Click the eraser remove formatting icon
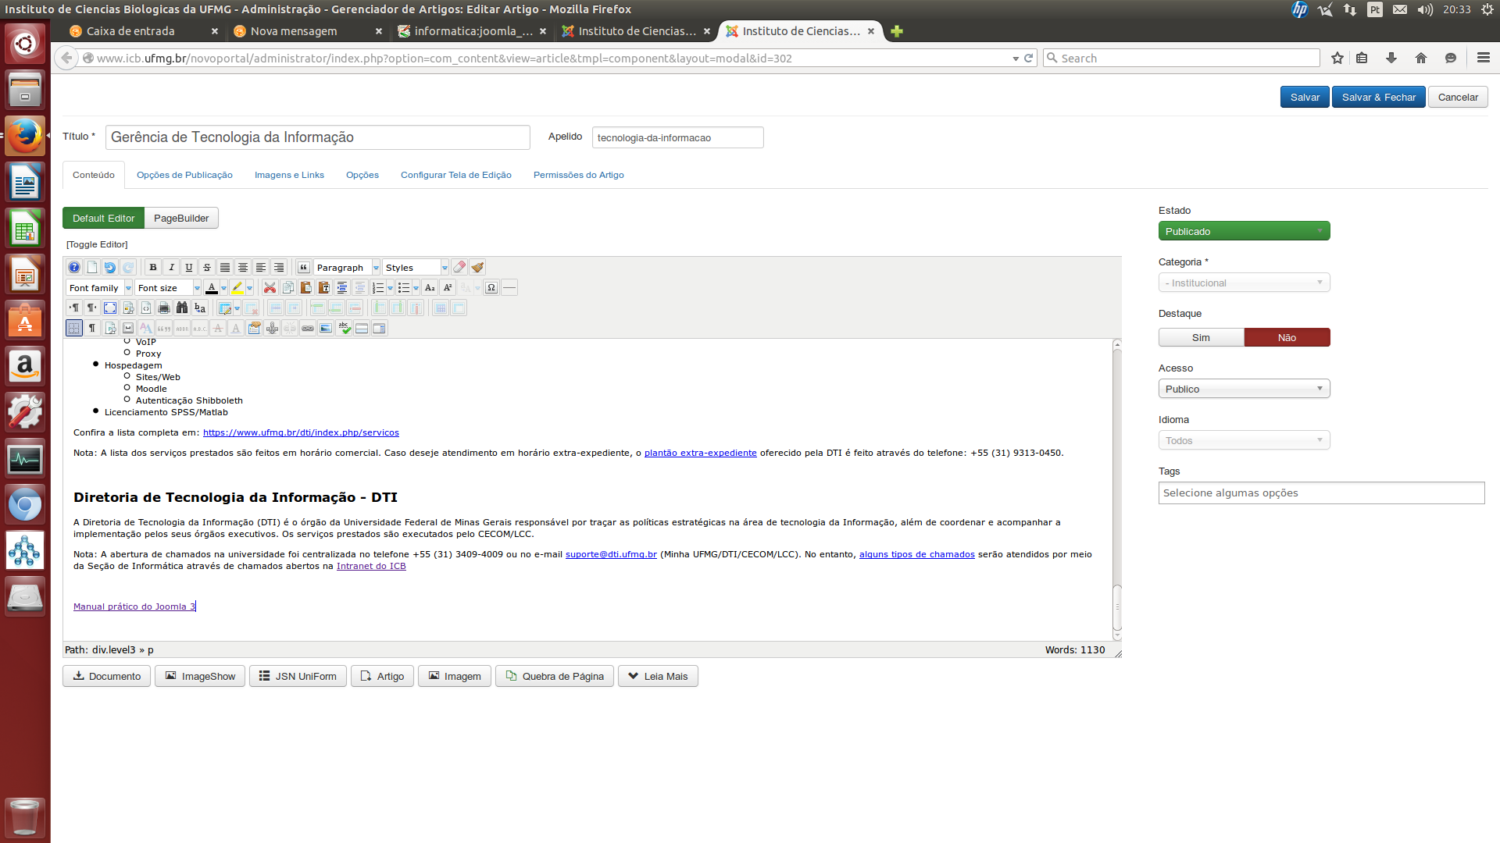The image size is (1500, 843). pyautogui.click(x=459, y=268)
